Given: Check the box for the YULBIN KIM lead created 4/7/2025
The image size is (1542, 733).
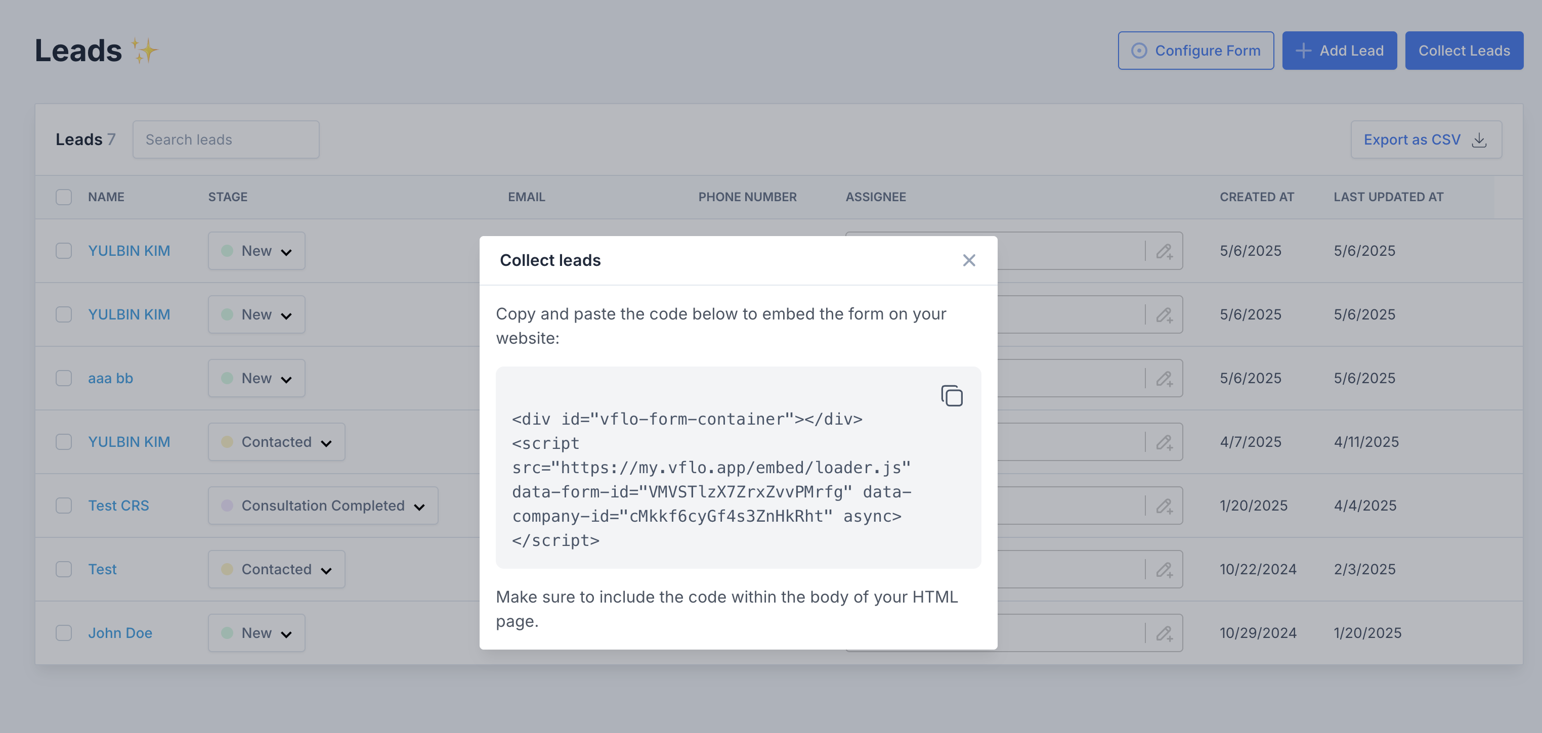Looking at the screenshot, I should tap(63, 442).
